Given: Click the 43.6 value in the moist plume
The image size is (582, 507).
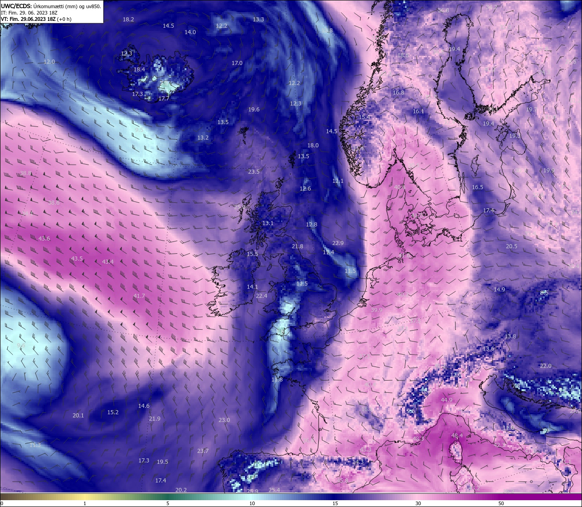Looking at the screenshot, I should point(44,239).
